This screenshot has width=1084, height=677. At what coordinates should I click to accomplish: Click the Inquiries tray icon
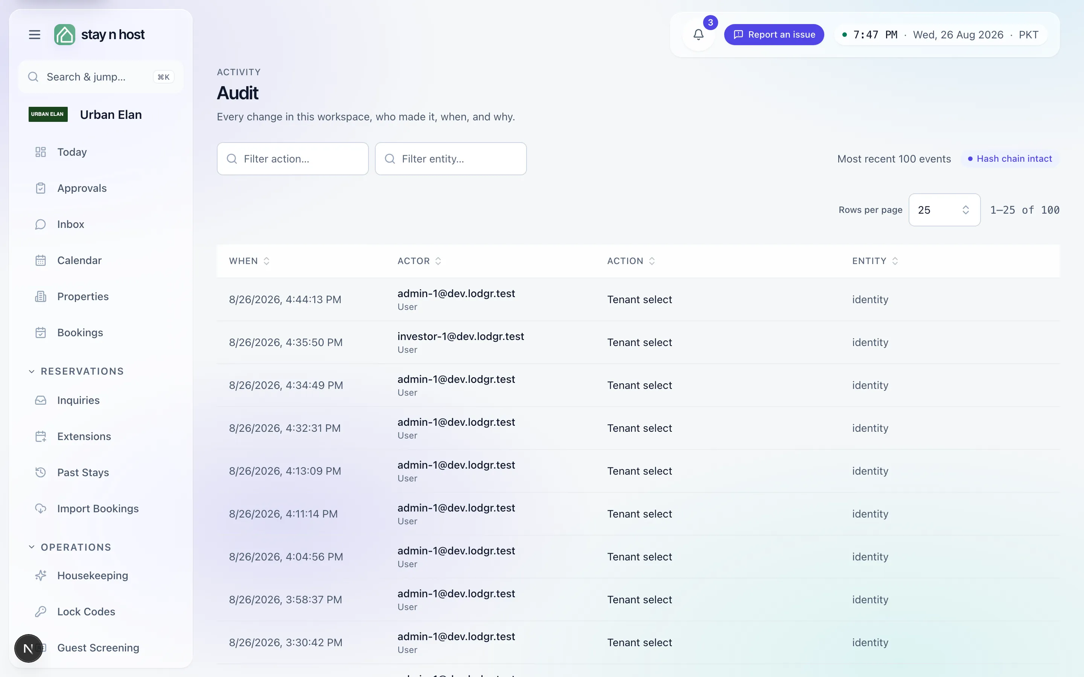point(41,400)
